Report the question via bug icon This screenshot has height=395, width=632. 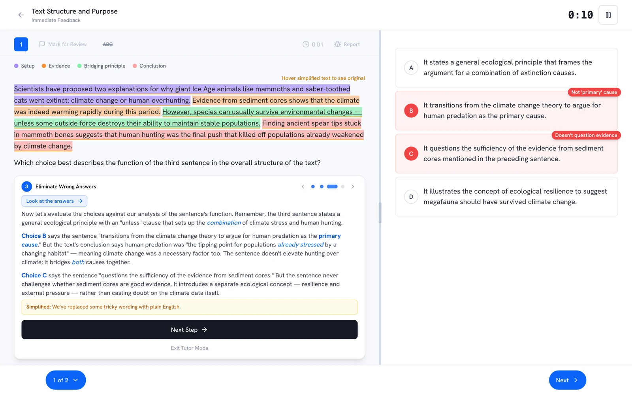pyautogui.click(x=337, y=44)
